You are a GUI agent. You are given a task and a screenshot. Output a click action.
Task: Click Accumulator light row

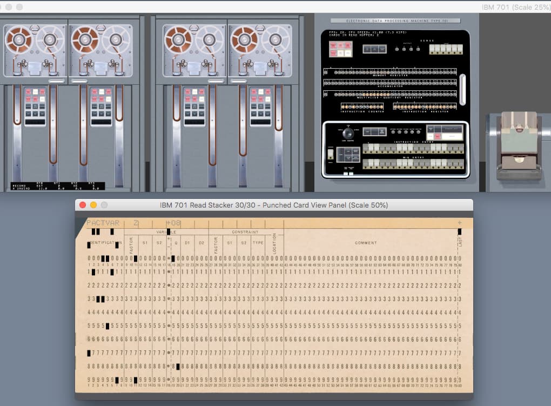tap(390, 83)
